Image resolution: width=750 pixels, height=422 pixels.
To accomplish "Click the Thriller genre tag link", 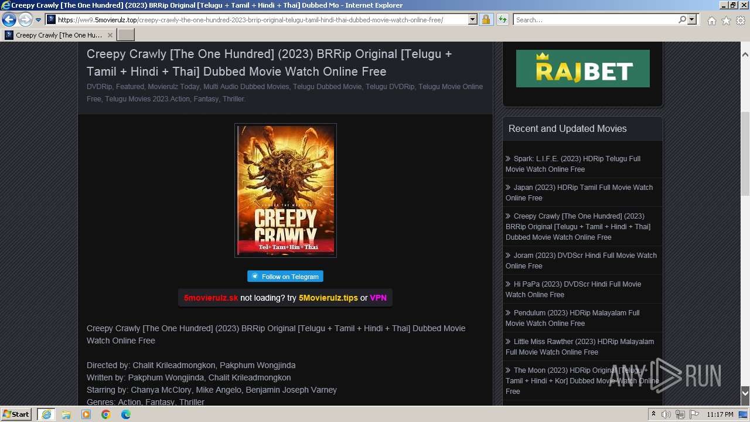I will (x=233, y=99).
